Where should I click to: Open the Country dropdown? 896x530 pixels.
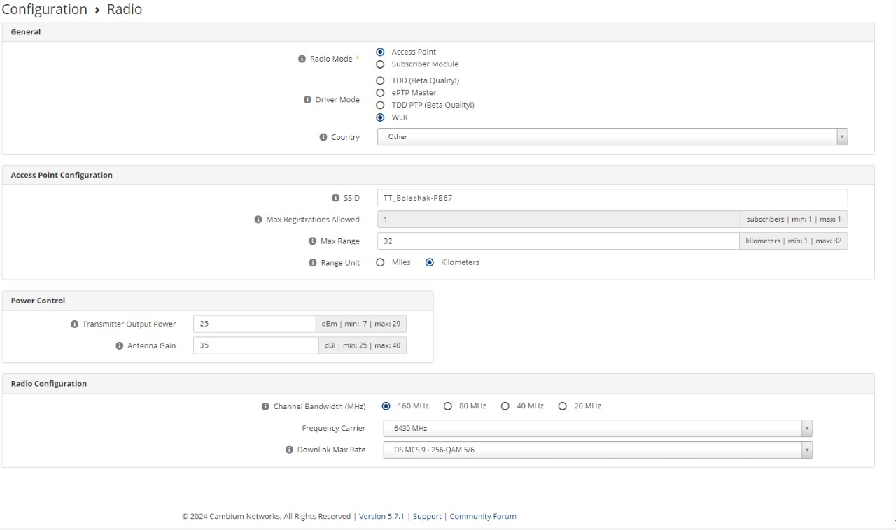coord(612,137)
